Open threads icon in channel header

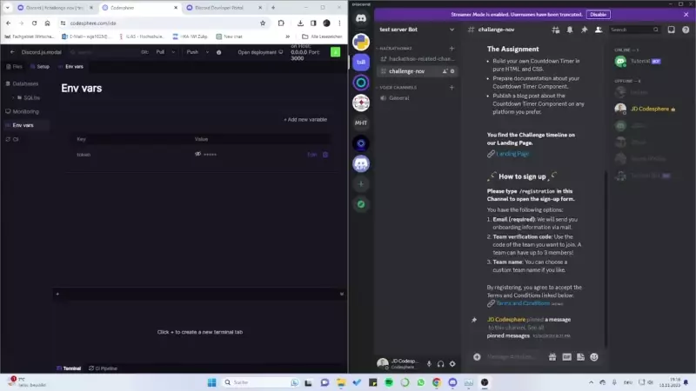coord(555,30)
